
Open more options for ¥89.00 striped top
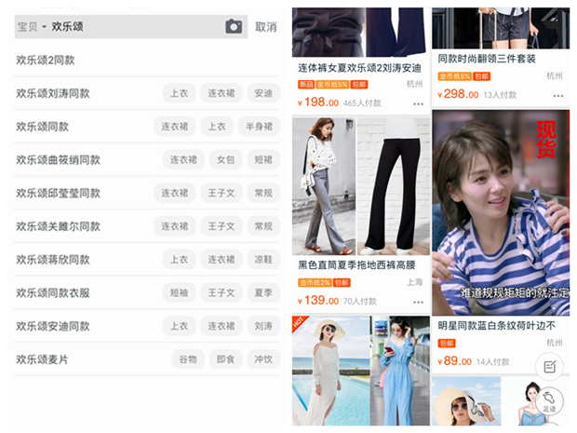tap(557, 363)
